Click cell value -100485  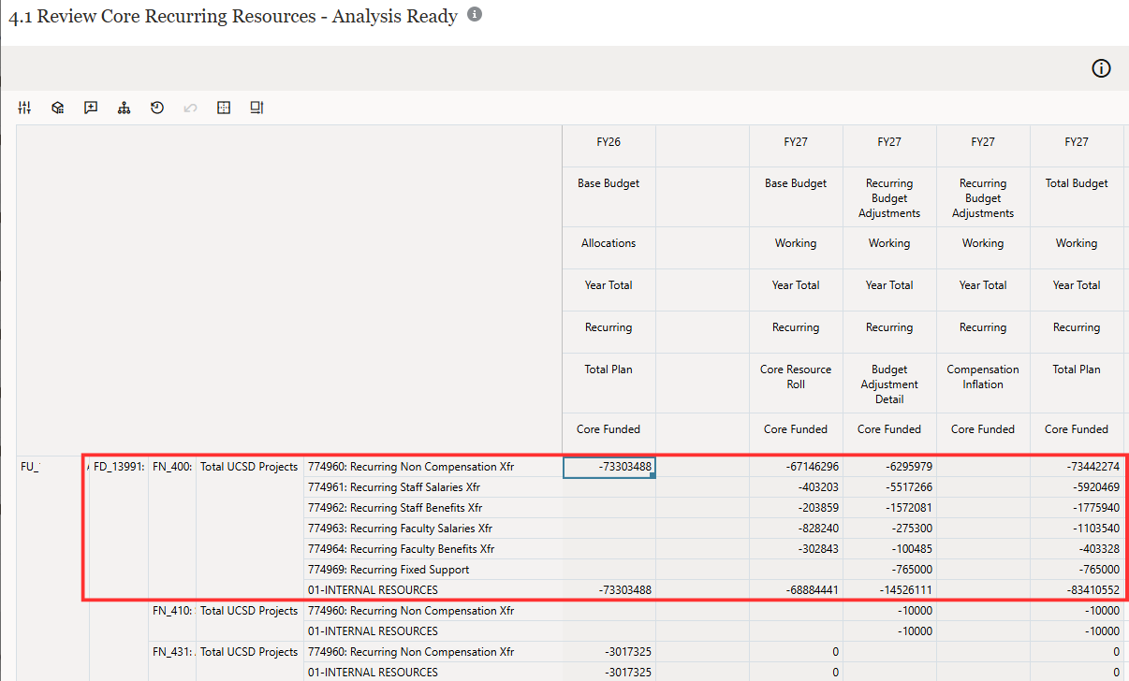(x=889, y=549)
